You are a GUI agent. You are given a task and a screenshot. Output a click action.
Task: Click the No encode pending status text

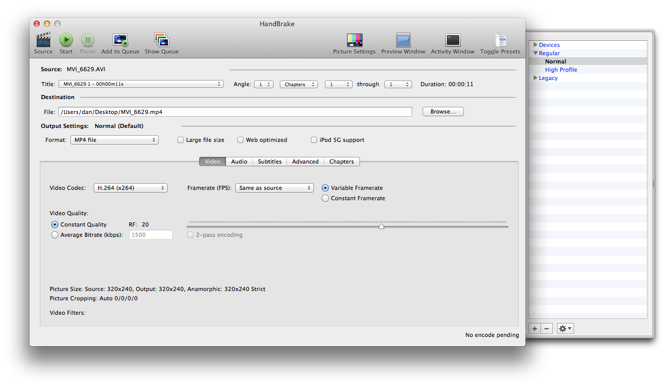pyautogui.click(x=492, y=335)
